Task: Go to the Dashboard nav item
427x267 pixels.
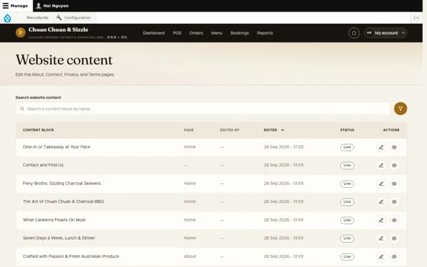Action: pos(154,33)
